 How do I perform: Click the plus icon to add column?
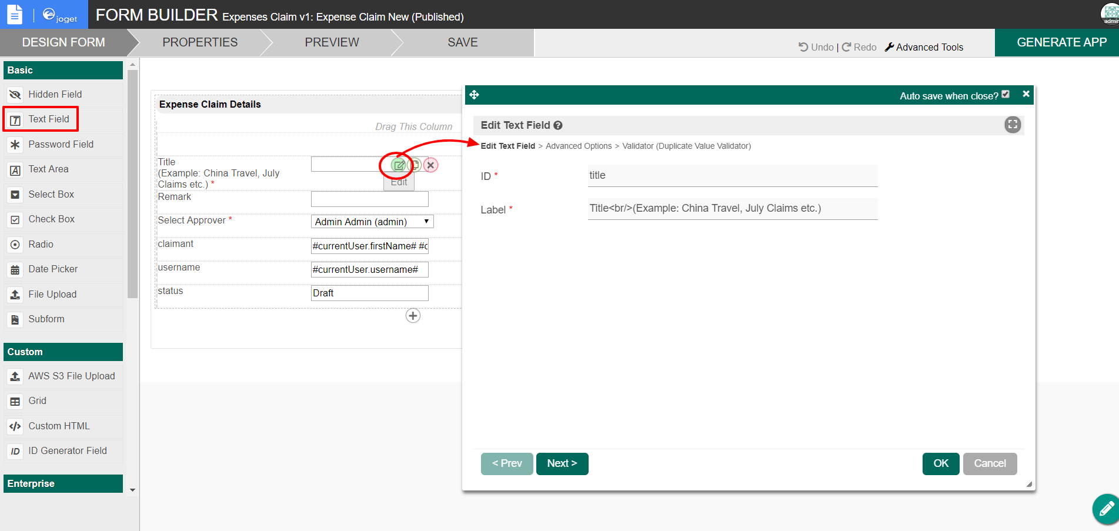click(x=413, y=316)
